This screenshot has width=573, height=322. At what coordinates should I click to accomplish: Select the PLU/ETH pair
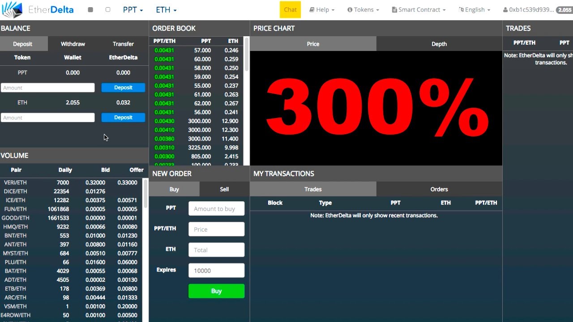pyautogui.click(x=71, y=262)
